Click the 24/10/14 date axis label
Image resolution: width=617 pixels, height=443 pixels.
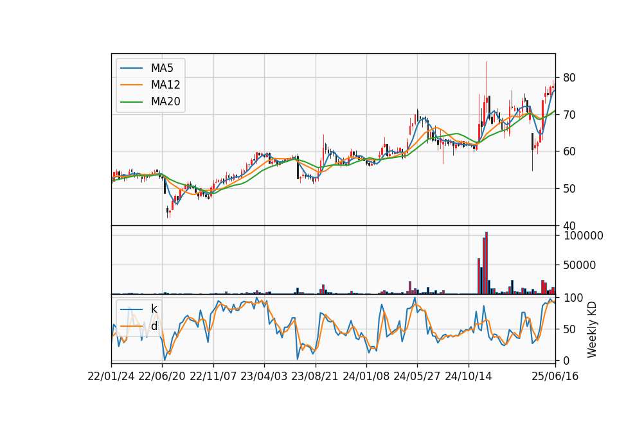(469, 377)
